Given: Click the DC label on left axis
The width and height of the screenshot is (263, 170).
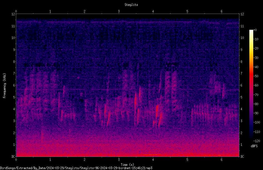Looking at the screenshot, I should point(13,156).
